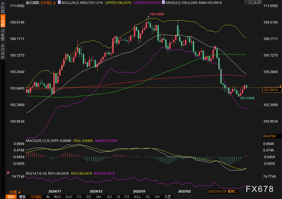Viewport: 282px width, 199px height.
Task: Select the 指标 bottom tab
Action: click(x=11, y=197)
